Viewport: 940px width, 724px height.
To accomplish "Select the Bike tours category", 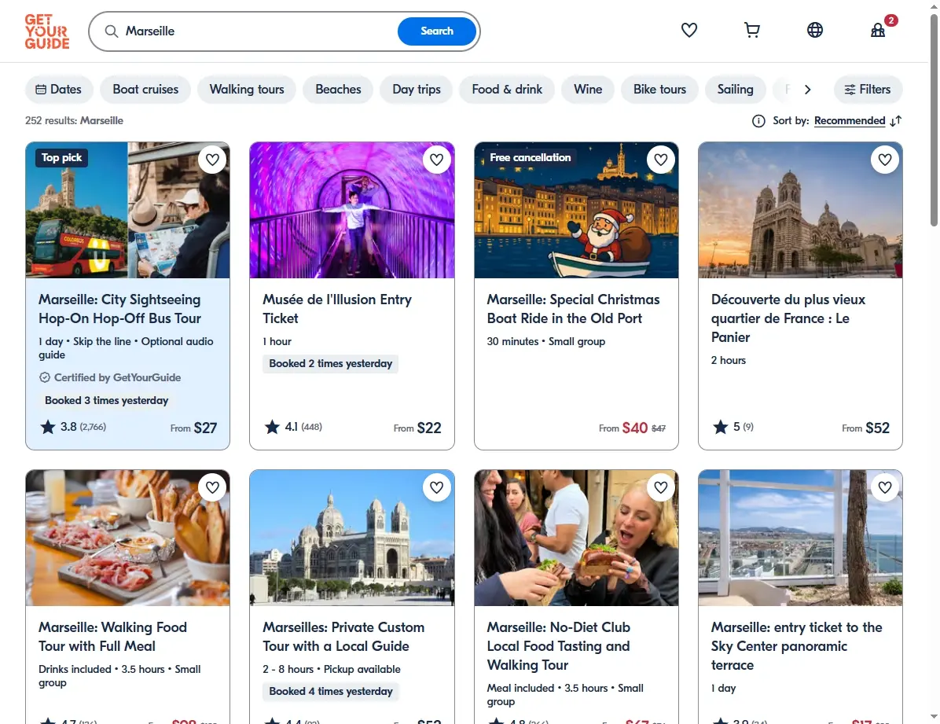I will tap(659, 90).
